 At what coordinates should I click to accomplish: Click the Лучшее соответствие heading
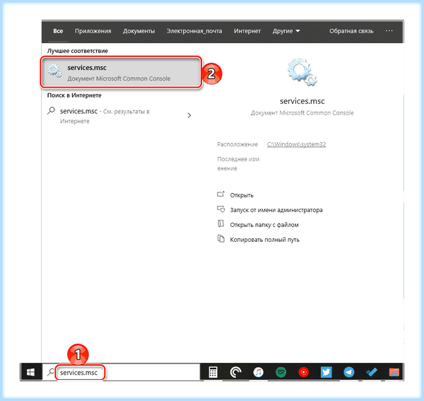(x=78, y=51)
